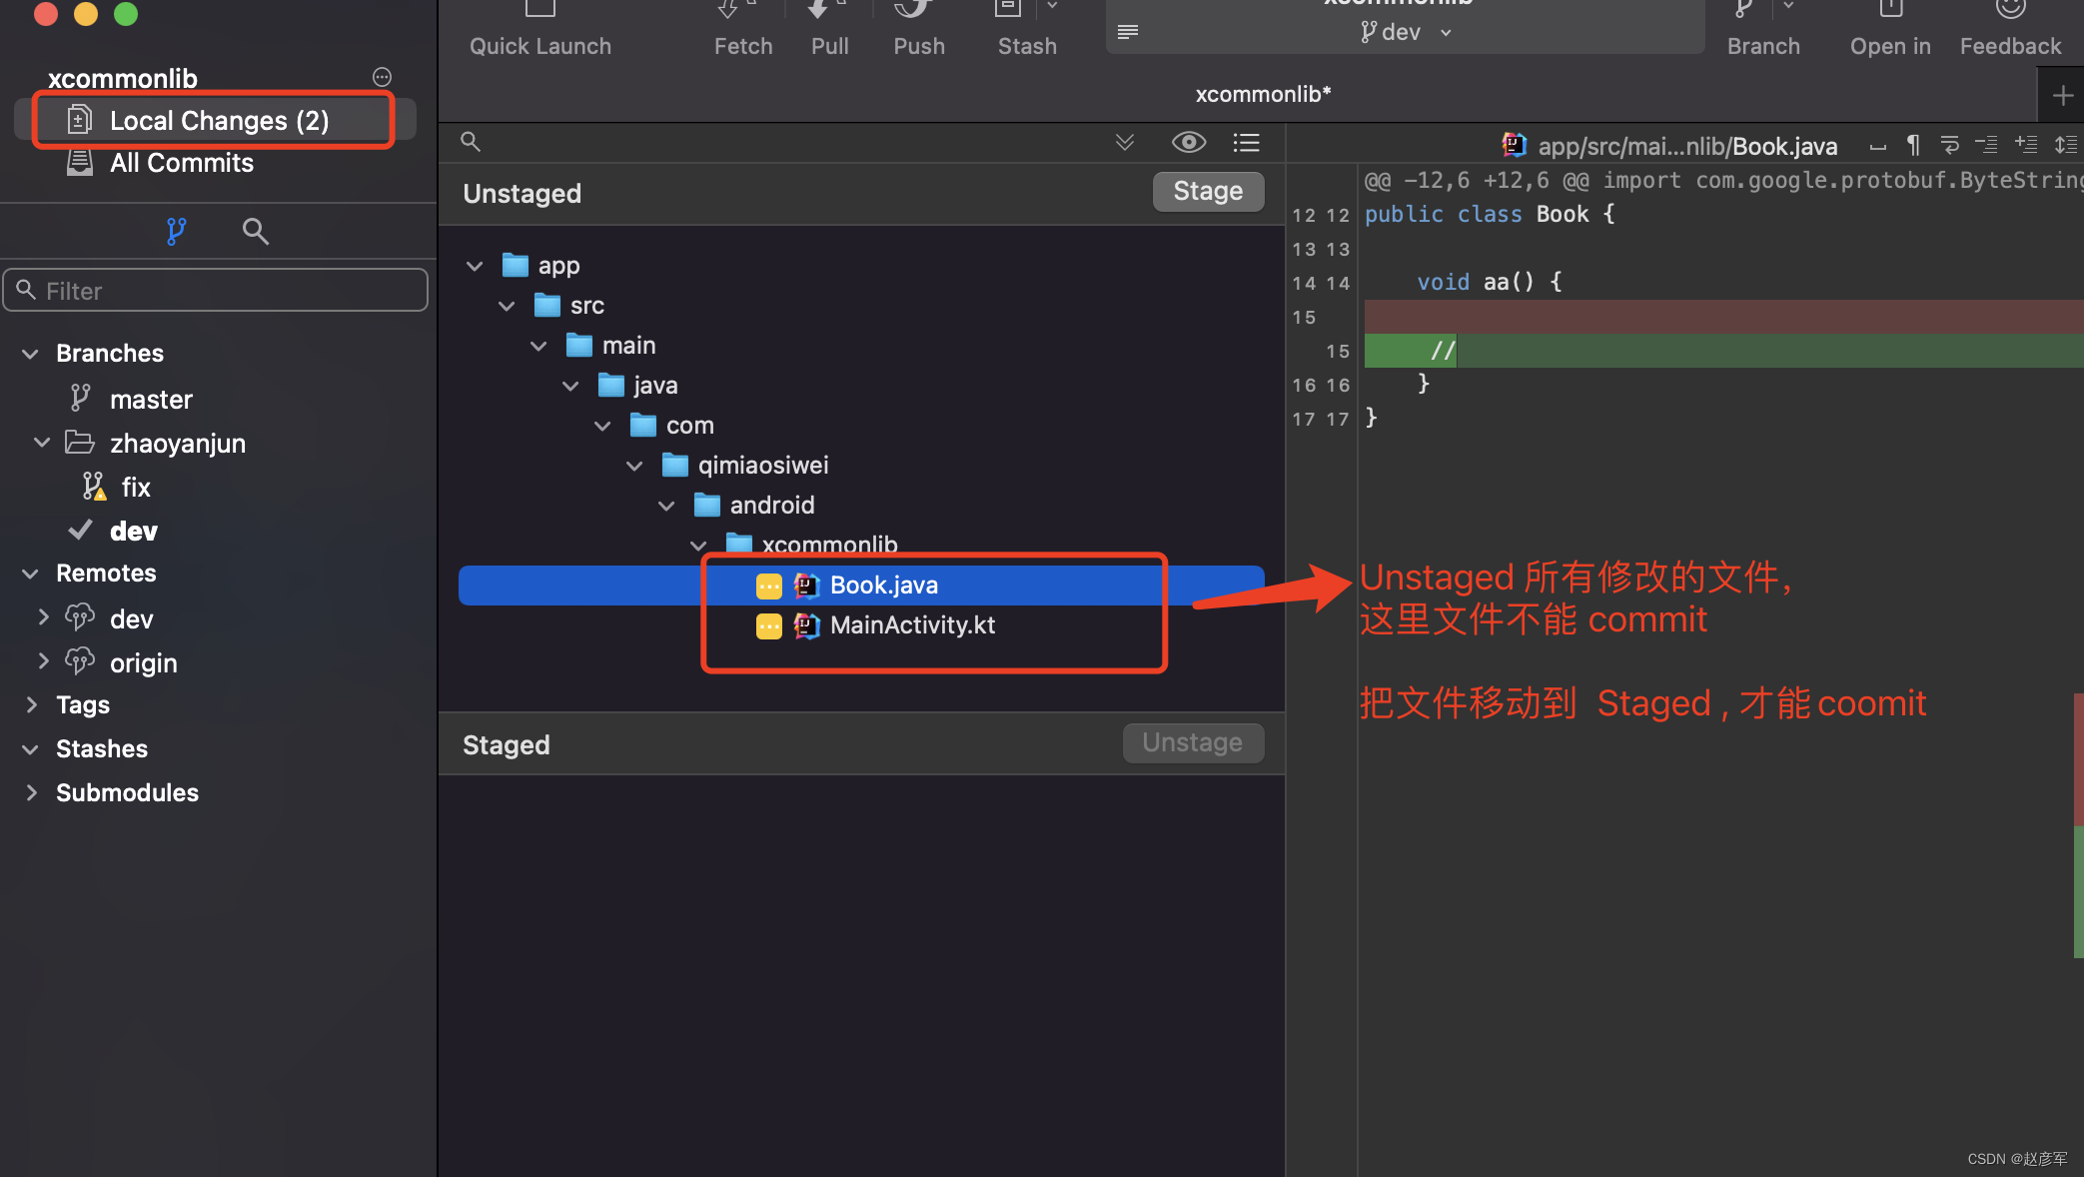Open Local Changes (2) view
Image resolution: width=2084 pixels, height=1177 pixels.
(x=215, y=120)
